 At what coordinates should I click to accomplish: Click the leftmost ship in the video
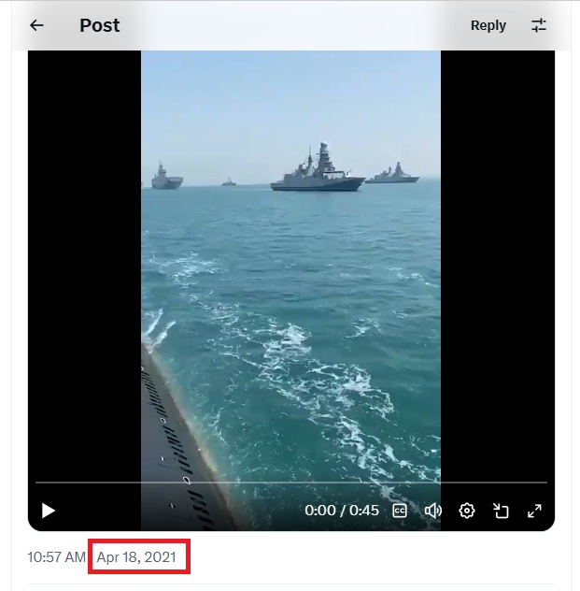(167, 176)
